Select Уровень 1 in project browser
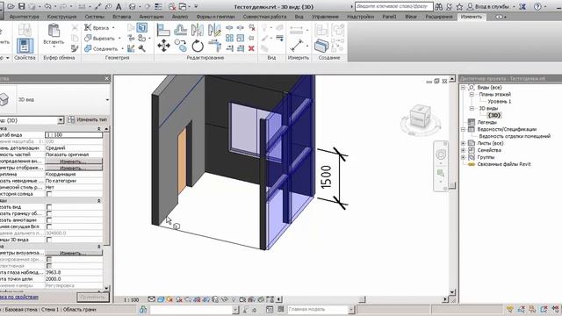Viewport: 562px width, 316px height. coord(500,102)
